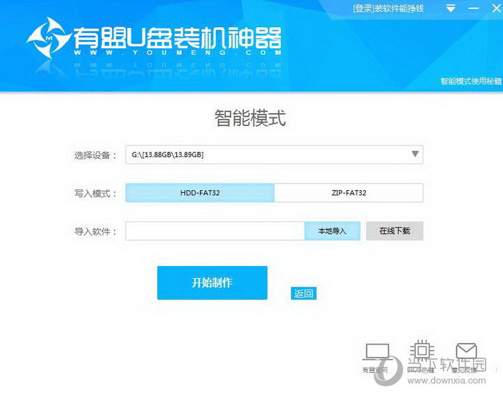This screenshot has height=401, width=503.
Task: Start creation with 开始制作 button
Action: point(212,283)
